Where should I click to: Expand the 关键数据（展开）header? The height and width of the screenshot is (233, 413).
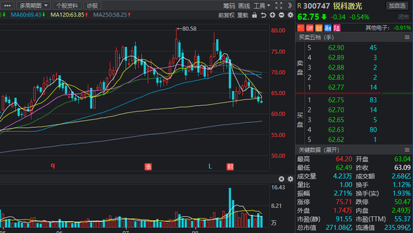tap(319, 150)
